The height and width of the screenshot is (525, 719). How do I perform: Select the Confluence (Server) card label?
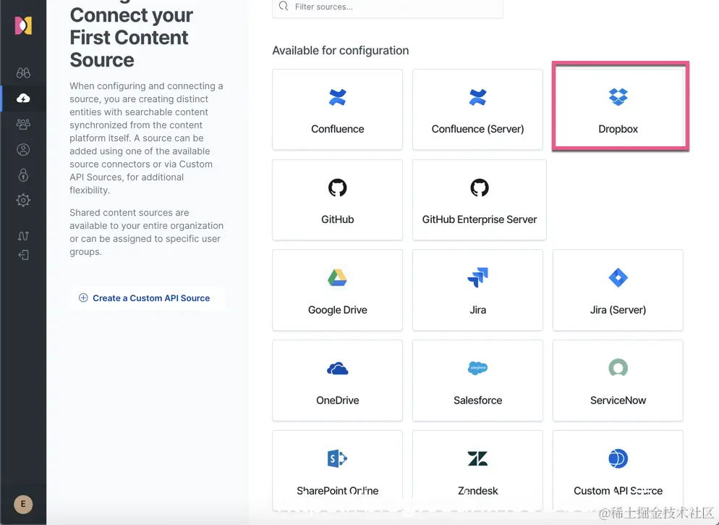click(478, 129)
